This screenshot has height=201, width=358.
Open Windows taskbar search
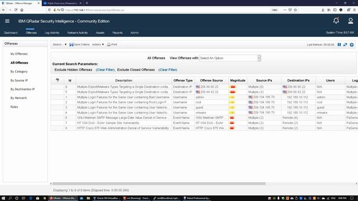tap(10, 198)
